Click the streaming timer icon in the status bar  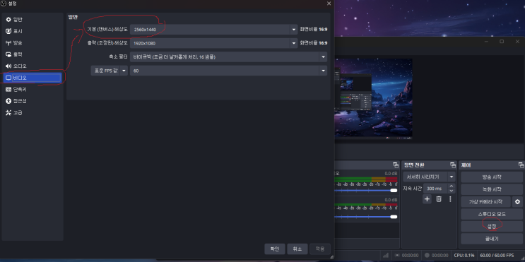pos(397,256)
